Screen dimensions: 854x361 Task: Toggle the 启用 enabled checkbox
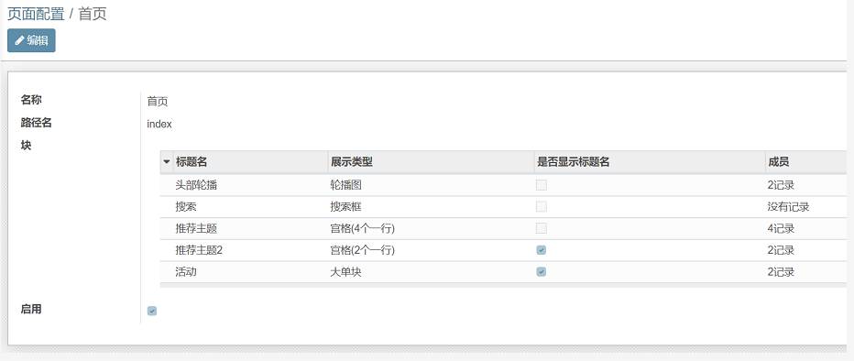[x=152, y=311]
